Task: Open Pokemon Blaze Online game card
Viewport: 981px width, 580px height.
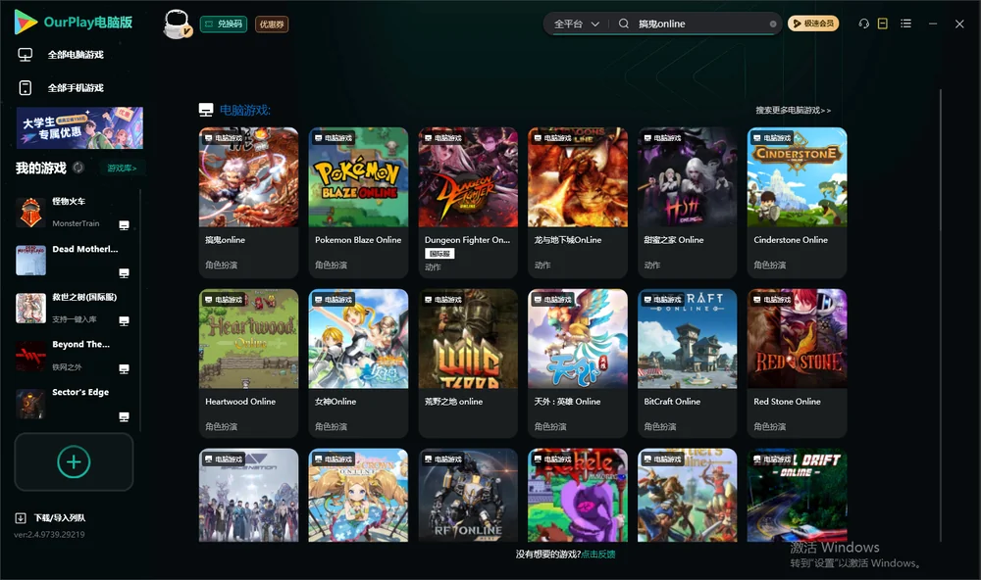Action: click(x=358, y=203)
